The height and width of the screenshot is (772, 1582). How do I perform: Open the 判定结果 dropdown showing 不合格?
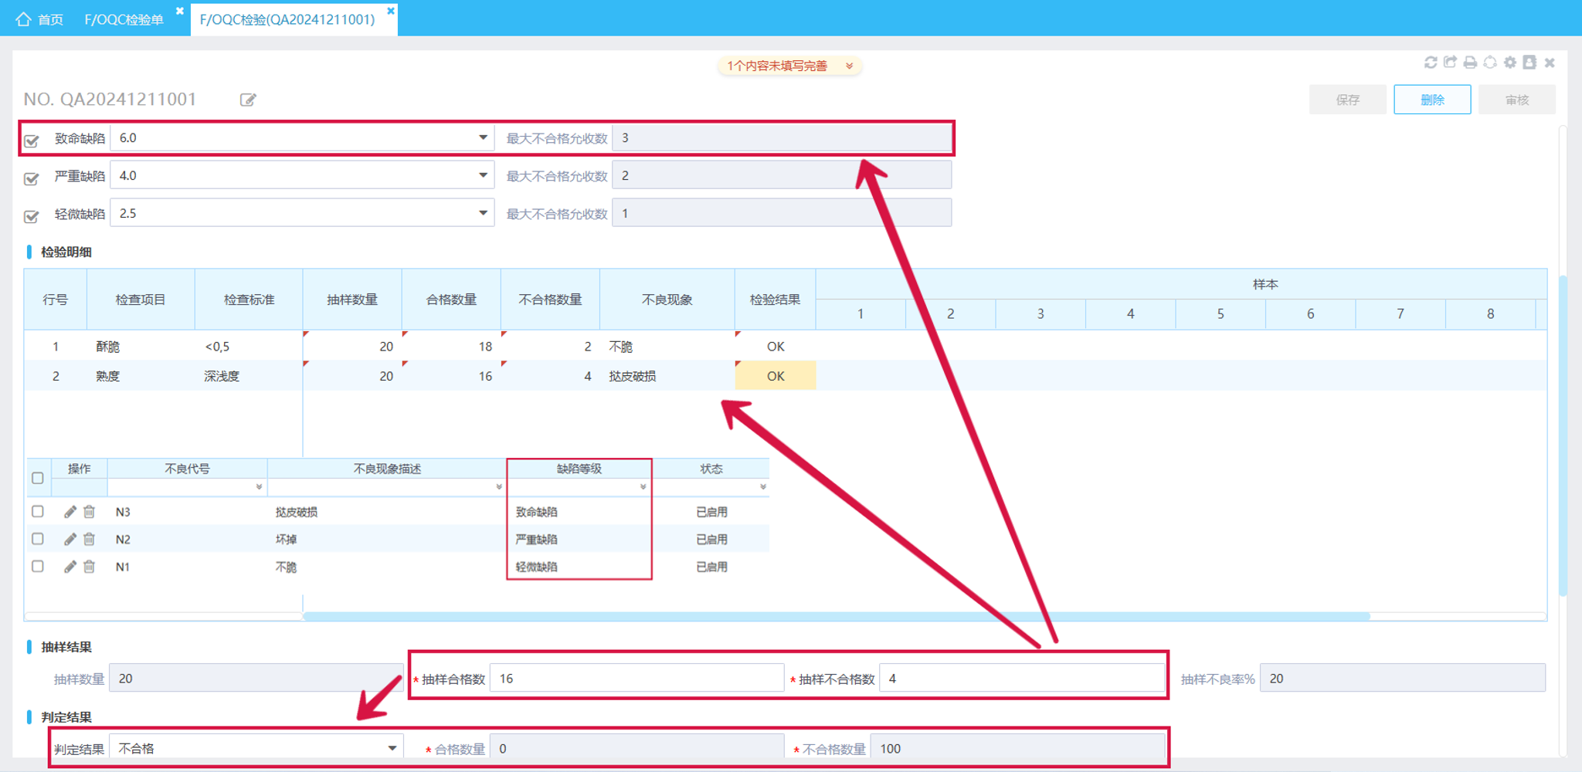click(256, 748)
